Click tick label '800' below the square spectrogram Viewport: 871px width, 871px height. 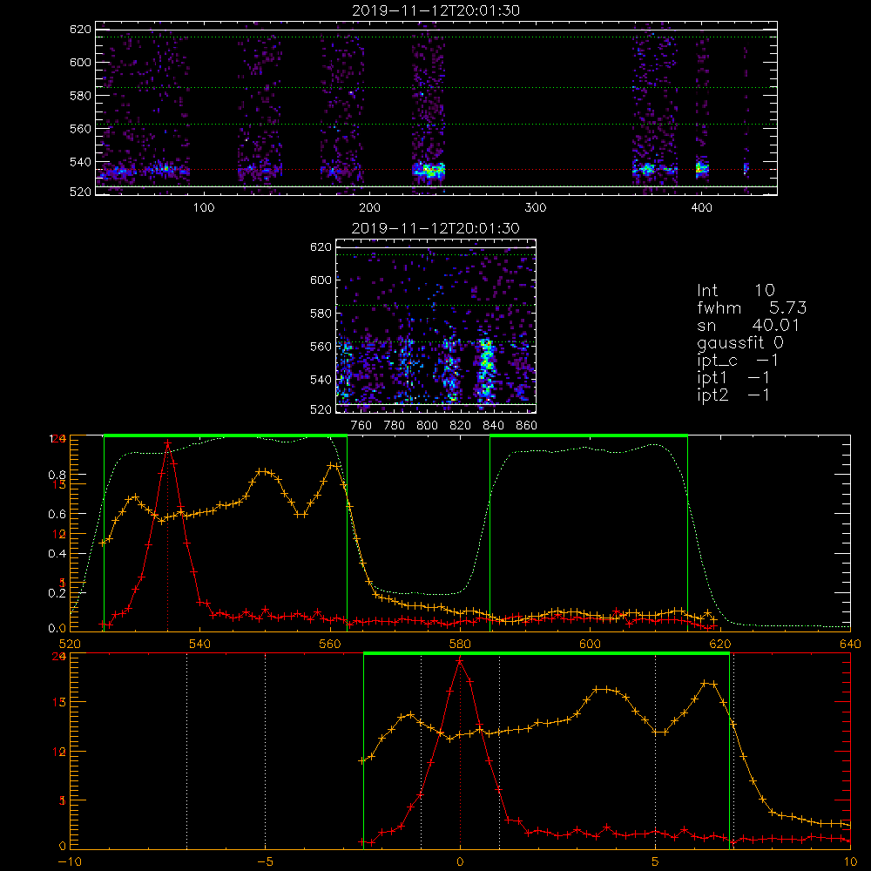[427, 426]
